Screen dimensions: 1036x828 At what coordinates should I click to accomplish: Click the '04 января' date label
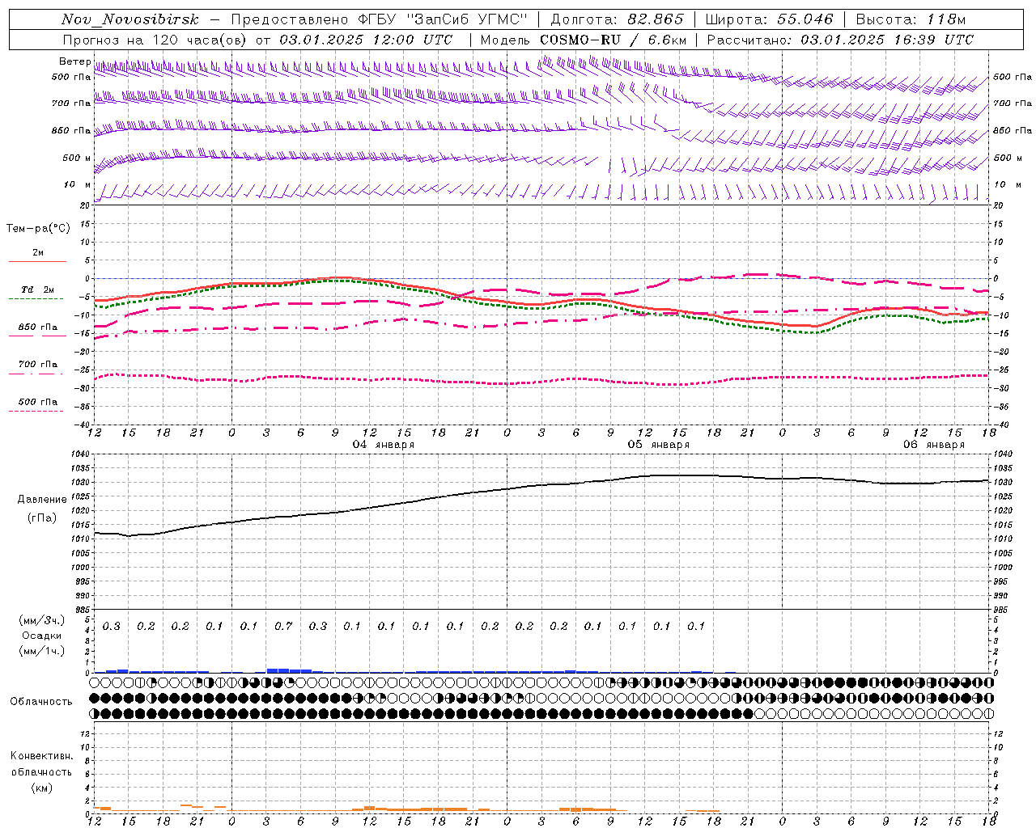pos(383,444)
